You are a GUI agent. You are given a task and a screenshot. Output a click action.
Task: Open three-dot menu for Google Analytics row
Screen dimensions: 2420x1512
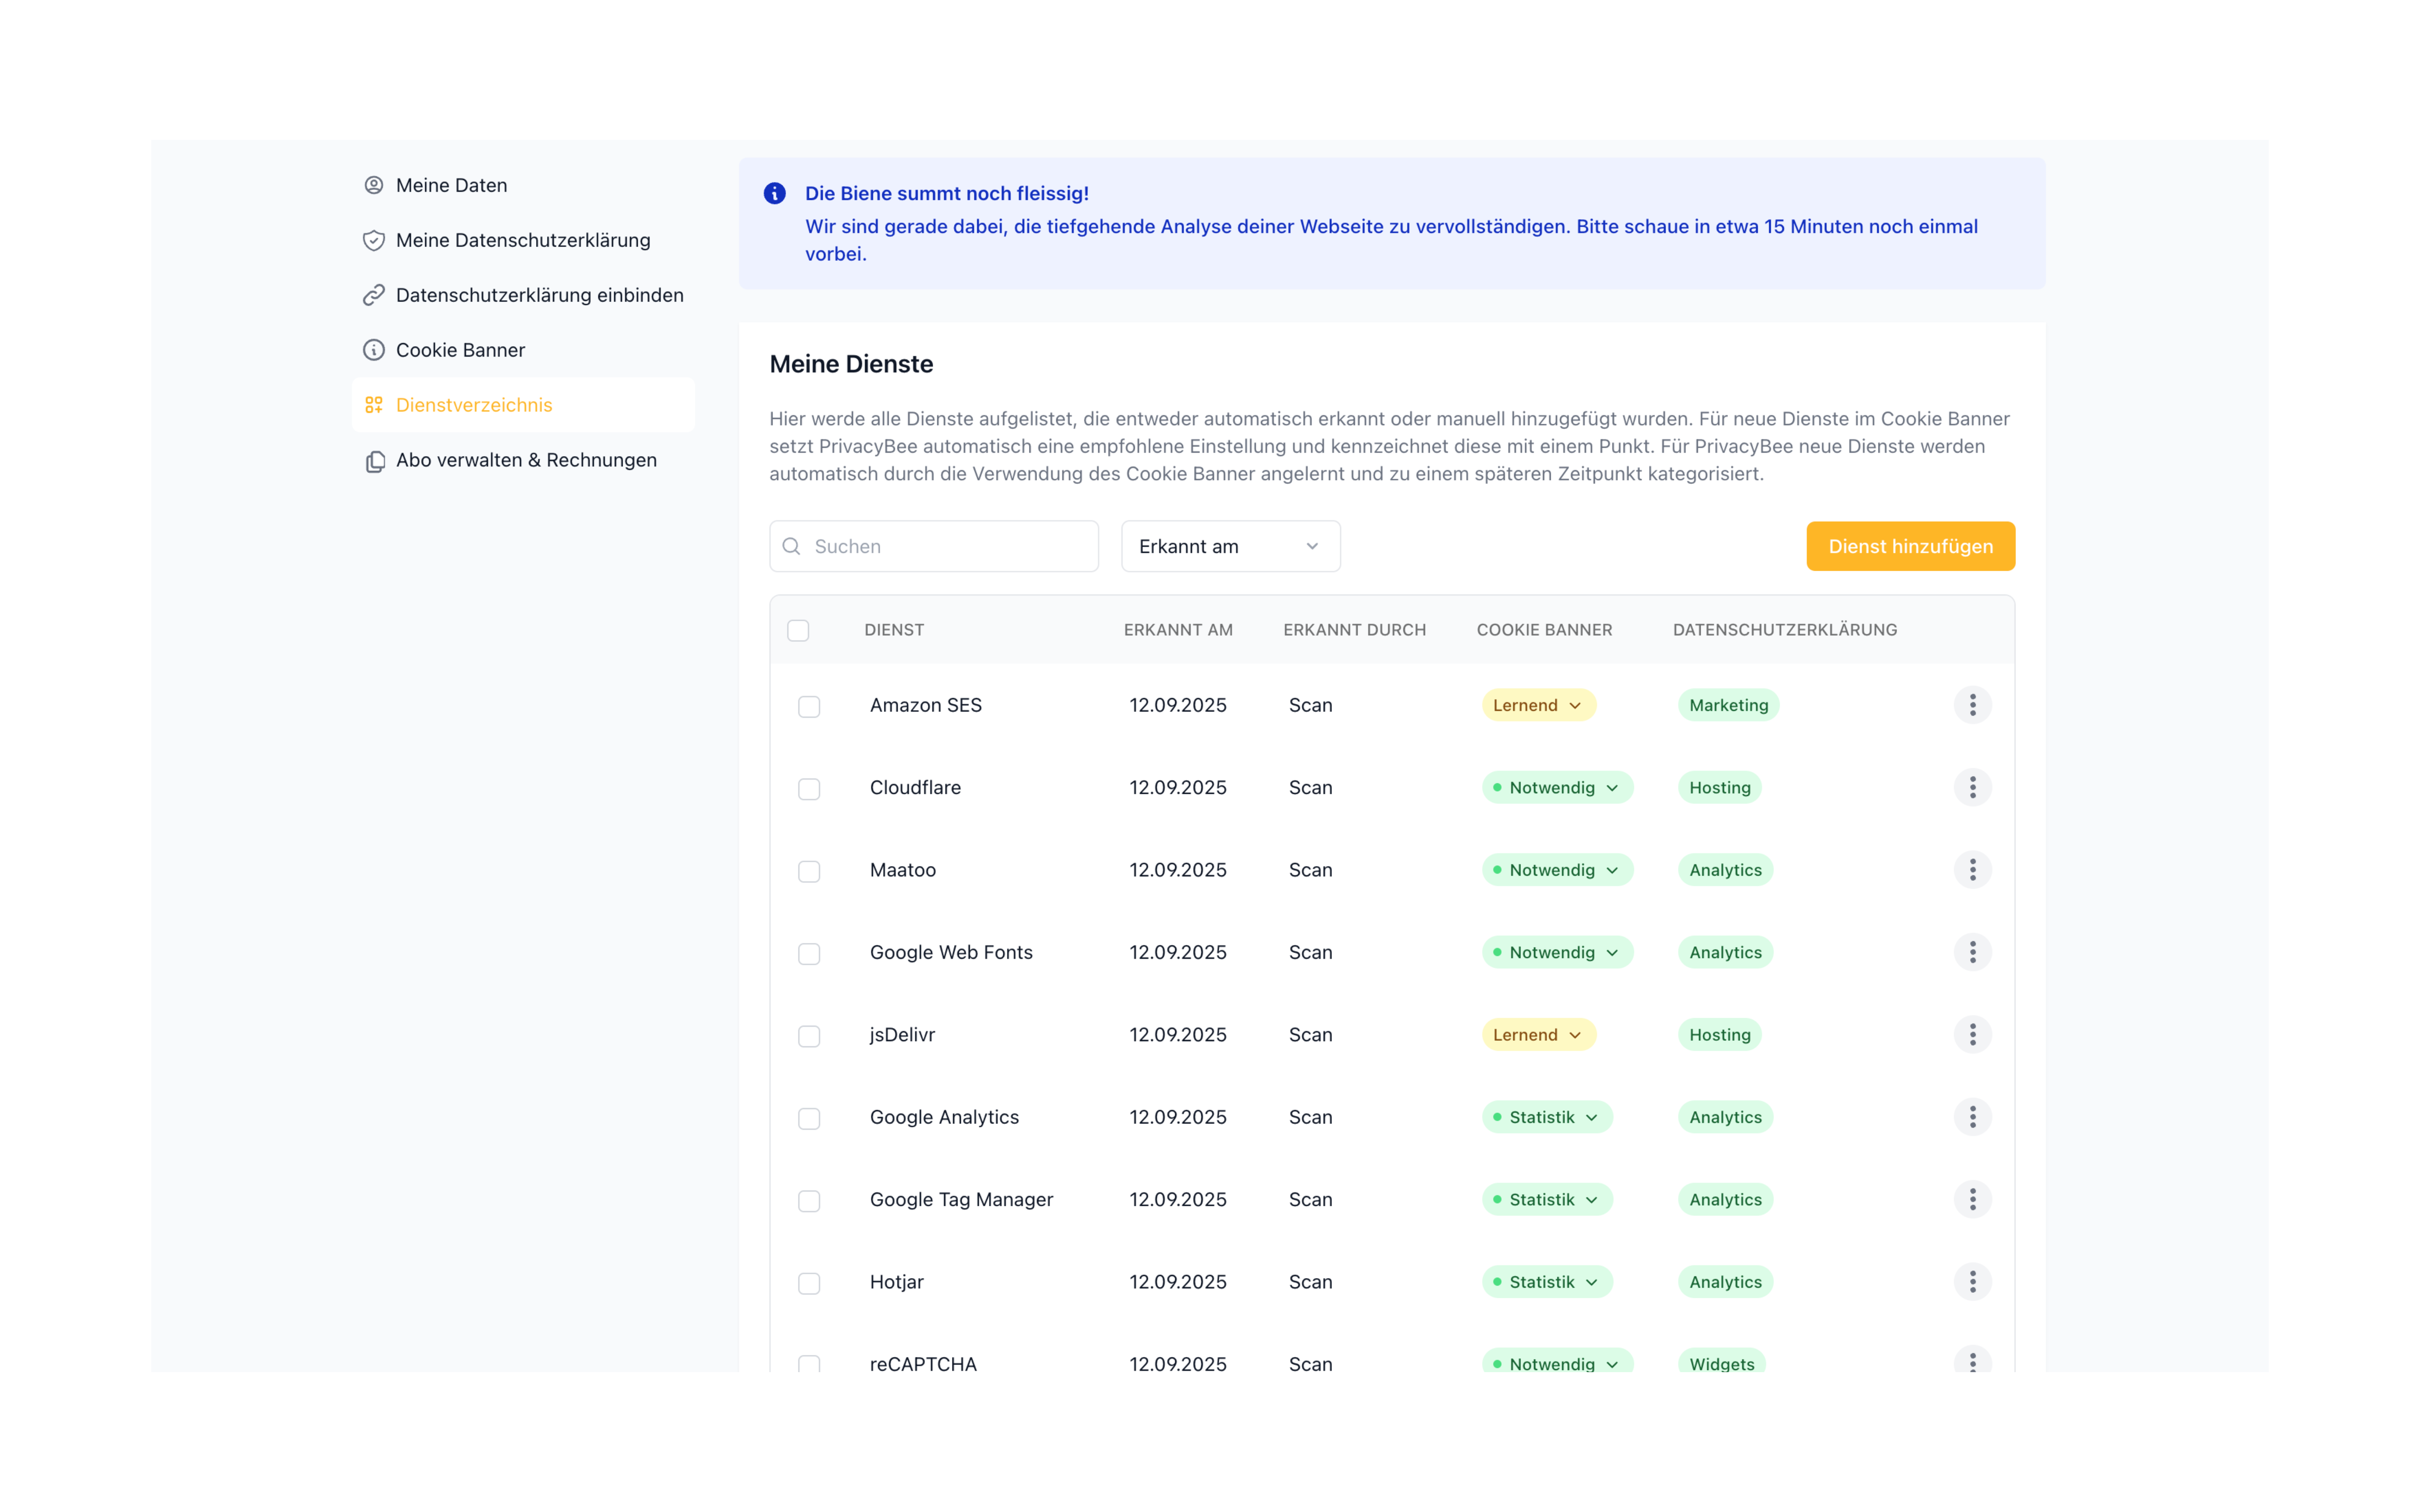coord(1972,1117)
